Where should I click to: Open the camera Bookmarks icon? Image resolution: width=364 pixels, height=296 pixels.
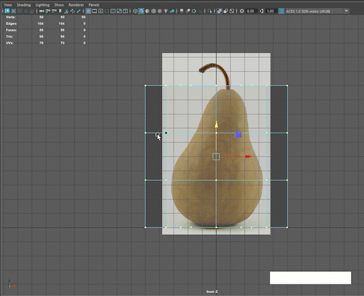pos(60,11)
